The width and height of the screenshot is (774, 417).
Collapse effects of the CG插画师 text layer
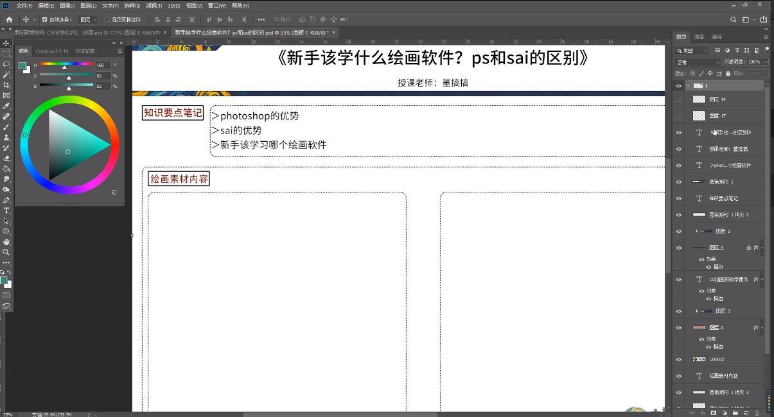pyautogui.click(x=762, y=280)
